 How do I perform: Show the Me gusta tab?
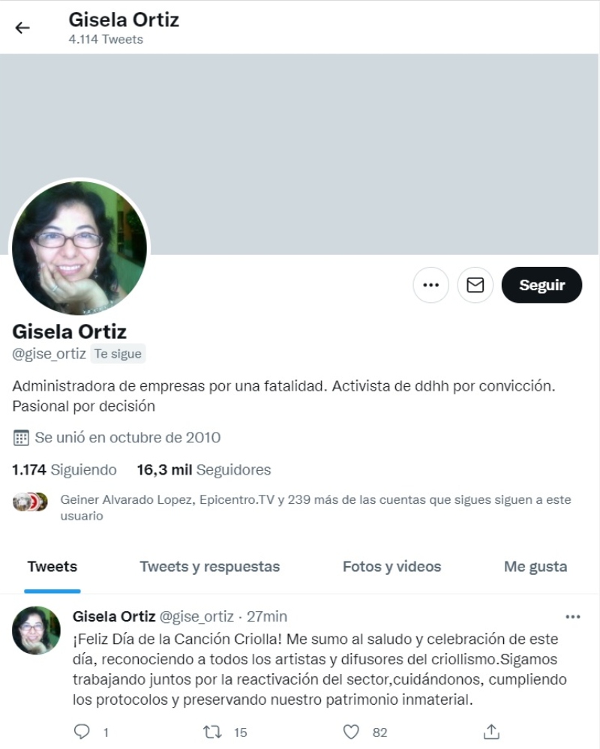[535, 567]
